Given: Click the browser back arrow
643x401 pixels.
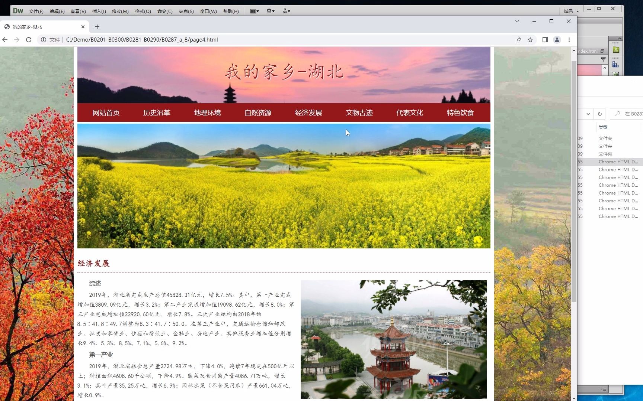Looking at the screenshot, I should tap(5, 40).
